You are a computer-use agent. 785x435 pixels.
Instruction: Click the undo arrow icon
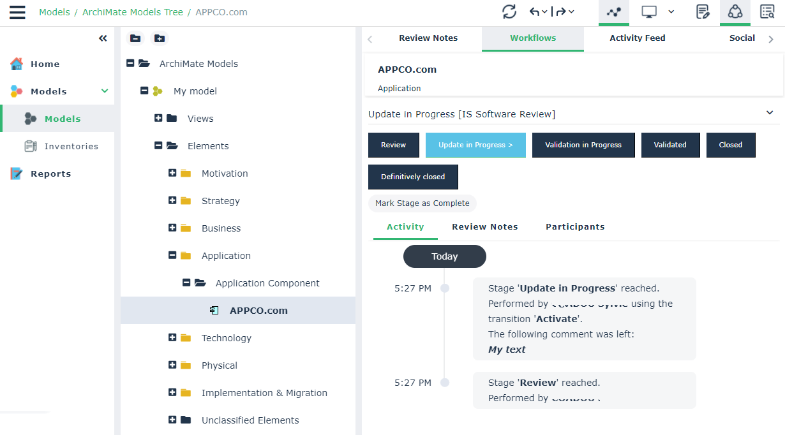tap(535, 11)
